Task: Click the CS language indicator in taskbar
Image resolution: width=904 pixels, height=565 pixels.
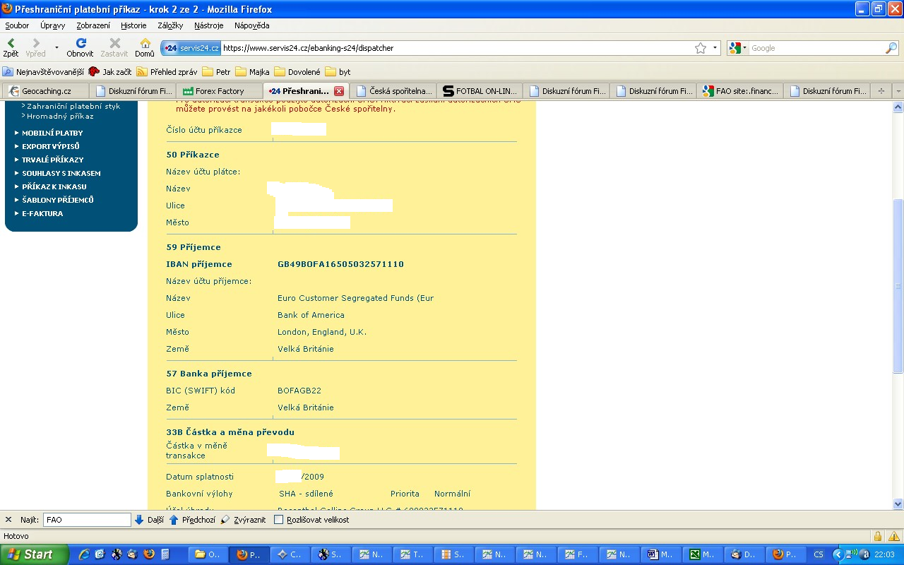Action: [x=819, y=554]
